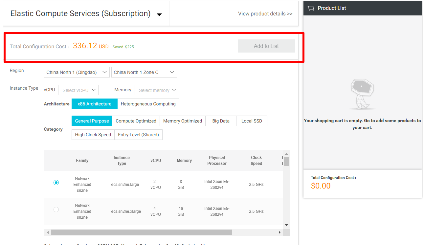Click the down arrow on the instance list scrollbar
Image resolution: width=424 pixels, height=245 pixels.
(286, 225)
